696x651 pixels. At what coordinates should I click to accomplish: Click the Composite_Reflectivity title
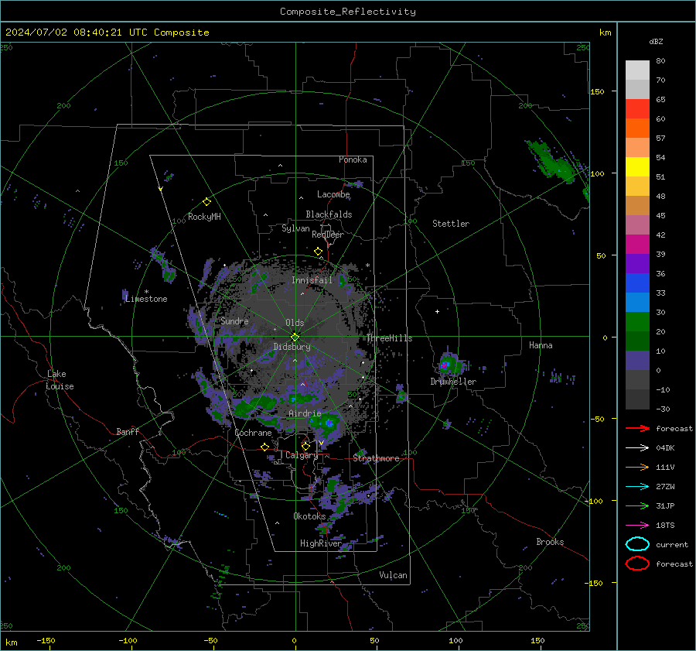click(348, 12)
